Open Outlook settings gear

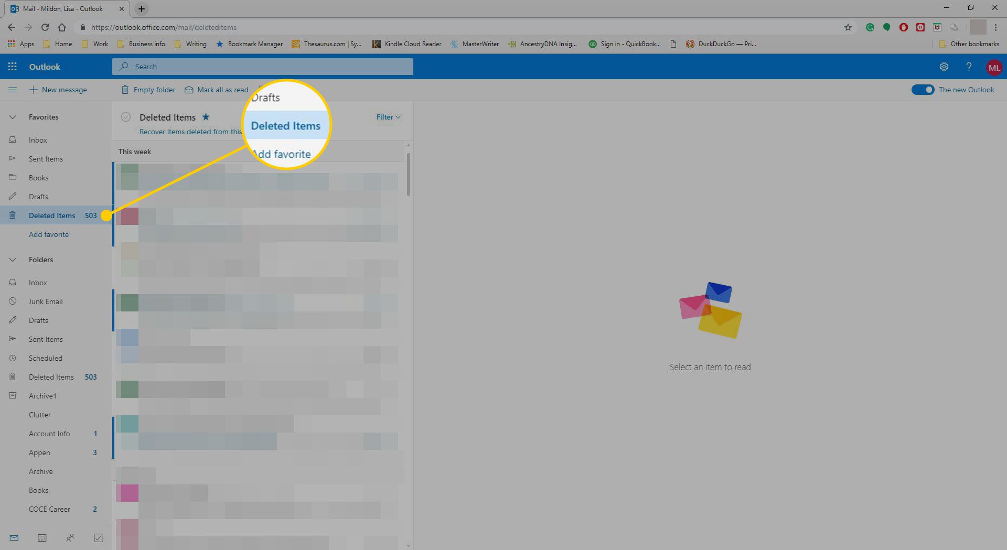click(944, 67)
